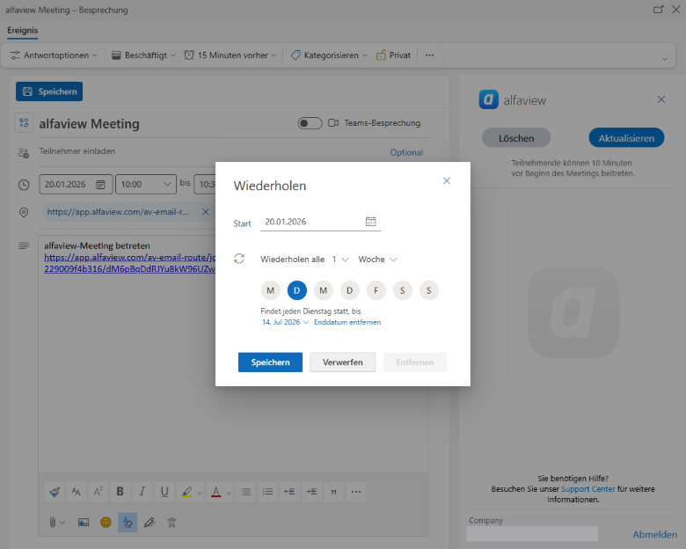The image size is (686, 549).
Task: Close the alfaview side panel
Action: point(661,99)
